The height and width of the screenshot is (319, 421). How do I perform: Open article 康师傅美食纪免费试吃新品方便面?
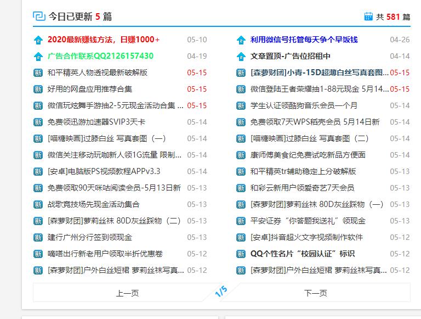(308, 155)
